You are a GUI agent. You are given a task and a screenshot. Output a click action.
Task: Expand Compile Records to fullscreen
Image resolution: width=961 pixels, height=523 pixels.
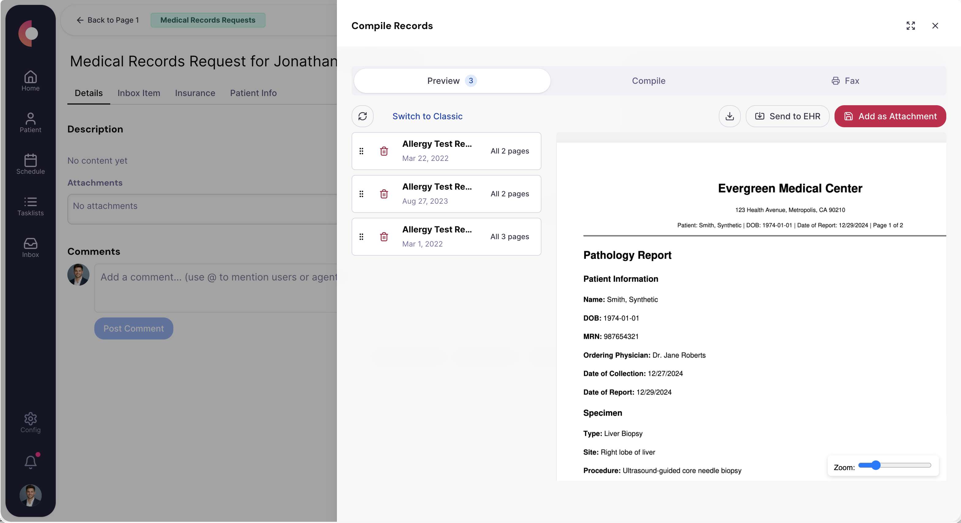point(911,26)
